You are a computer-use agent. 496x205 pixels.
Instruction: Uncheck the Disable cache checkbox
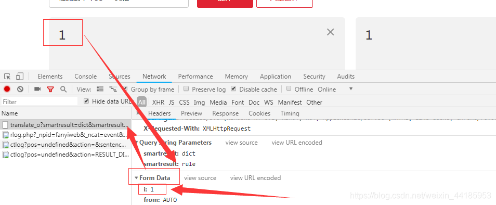pyautogui.click(x=233, y=89)
